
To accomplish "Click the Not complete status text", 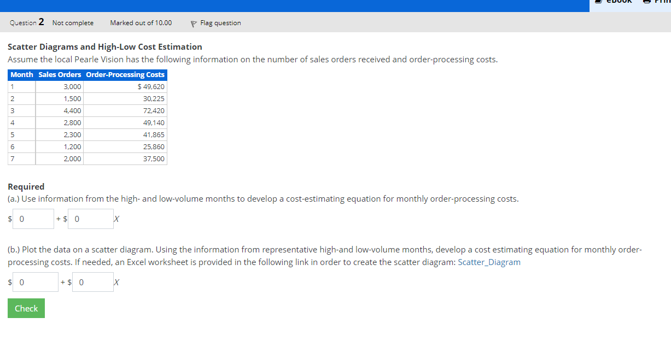I will 72,23.
